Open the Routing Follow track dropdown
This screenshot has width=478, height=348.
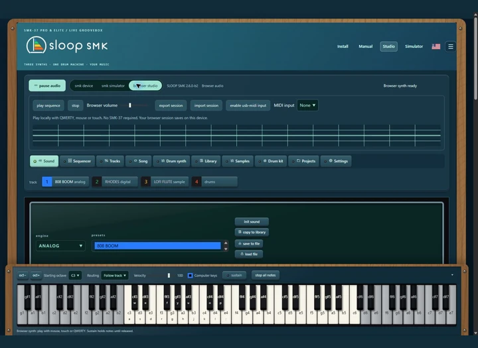tap(115, 275)
